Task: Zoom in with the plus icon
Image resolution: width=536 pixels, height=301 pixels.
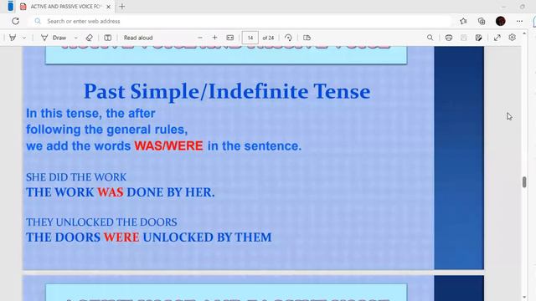Action: click(x=214, y=38)
